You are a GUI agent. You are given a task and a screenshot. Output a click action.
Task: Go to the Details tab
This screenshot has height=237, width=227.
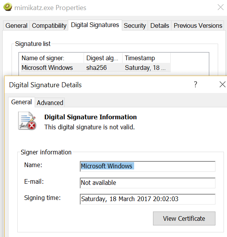pyautogui.click(x=160, y=25)
